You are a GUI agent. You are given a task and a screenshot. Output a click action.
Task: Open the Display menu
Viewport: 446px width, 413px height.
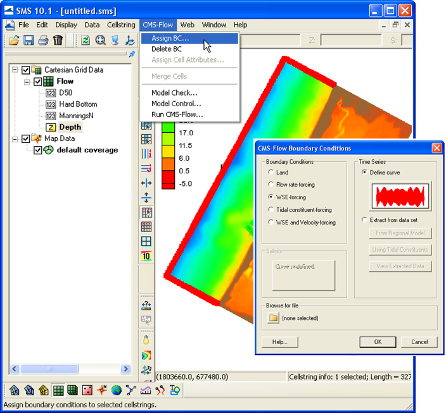67,25
